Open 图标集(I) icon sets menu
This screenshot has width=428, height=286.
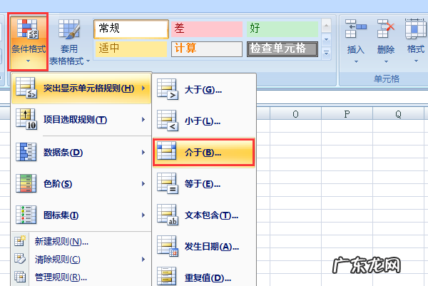click(80, 215)
